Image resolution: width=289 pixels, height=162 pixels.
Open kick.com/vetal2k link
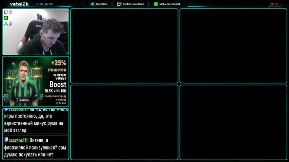[170, 4]
